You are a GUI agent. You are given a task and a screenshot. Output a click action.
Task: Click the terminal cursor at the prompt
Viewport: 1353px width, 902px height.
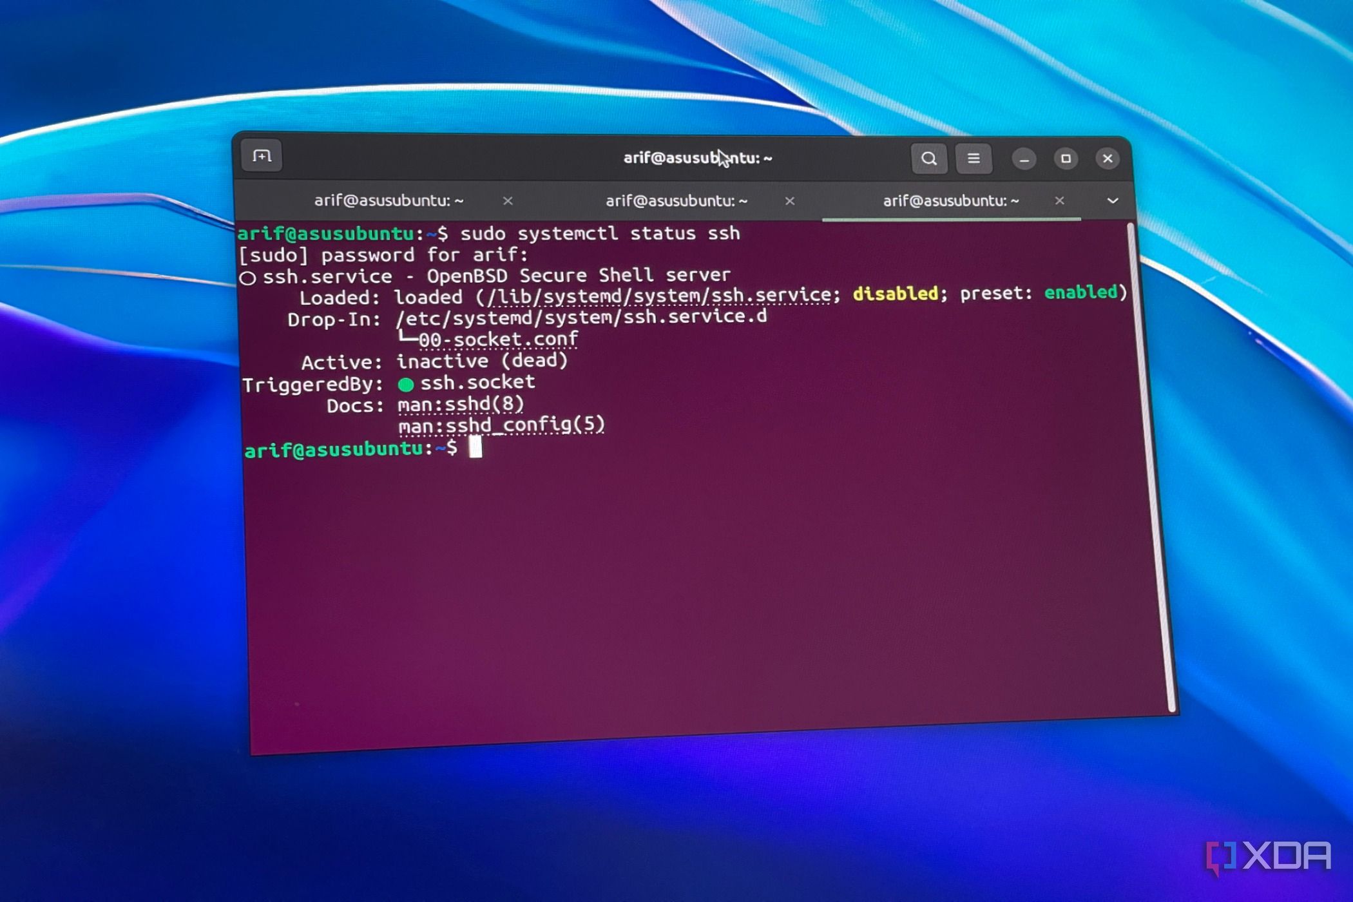point(475,446)
